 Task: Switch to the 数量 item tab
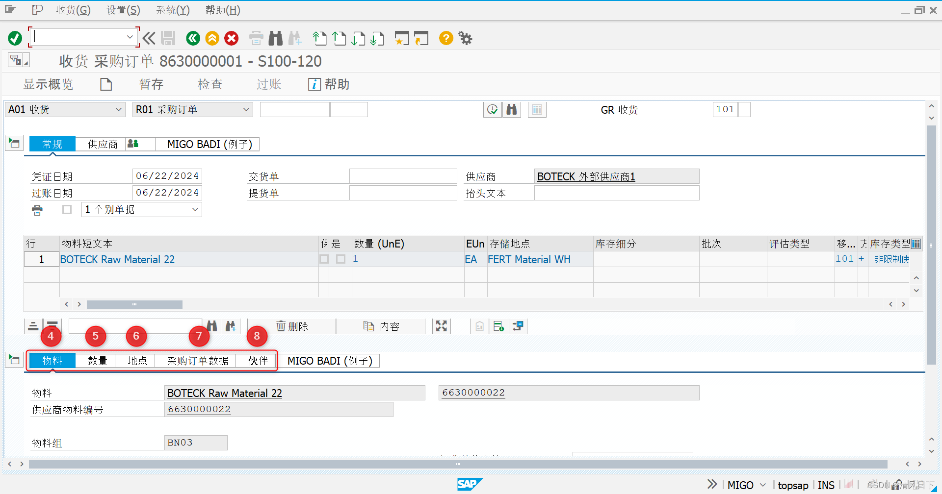[x=97, y=361]
